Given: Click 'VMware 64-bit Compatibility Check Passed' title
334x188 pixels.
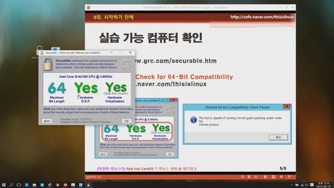Looking at the screenshot, I should point(237,107).
